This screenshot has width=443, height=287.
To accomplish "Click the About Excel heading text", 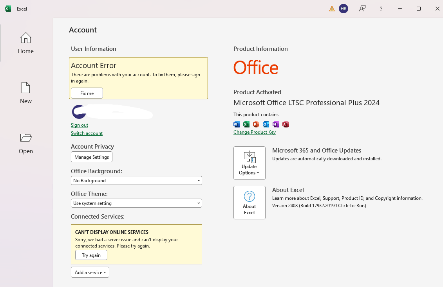I will point(288,190).
